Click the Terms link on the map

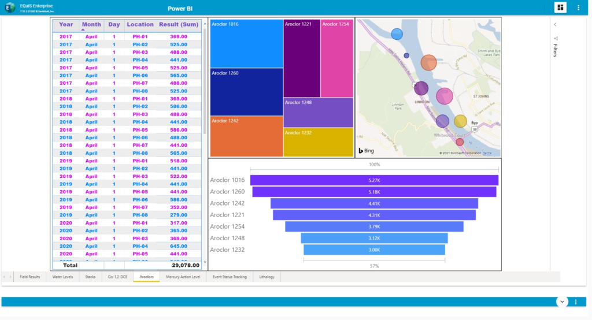(487, 153)
